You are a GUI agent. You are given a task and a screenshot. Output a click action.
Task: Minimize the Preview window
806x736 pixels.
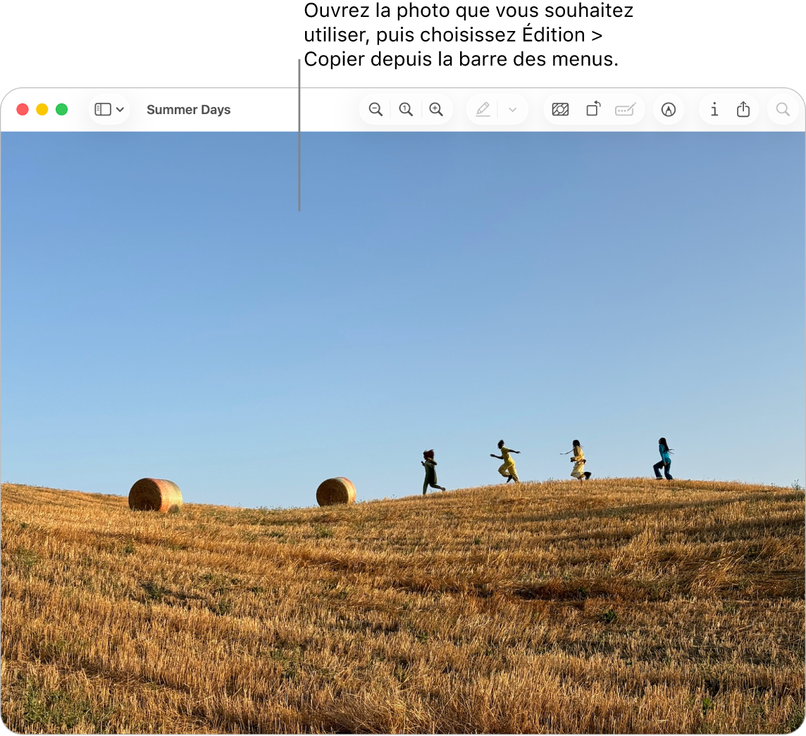(x=42, y=109)
